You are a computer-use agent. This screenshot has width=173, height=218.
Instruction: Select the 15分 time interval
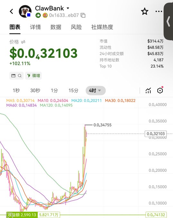(73, 90)
